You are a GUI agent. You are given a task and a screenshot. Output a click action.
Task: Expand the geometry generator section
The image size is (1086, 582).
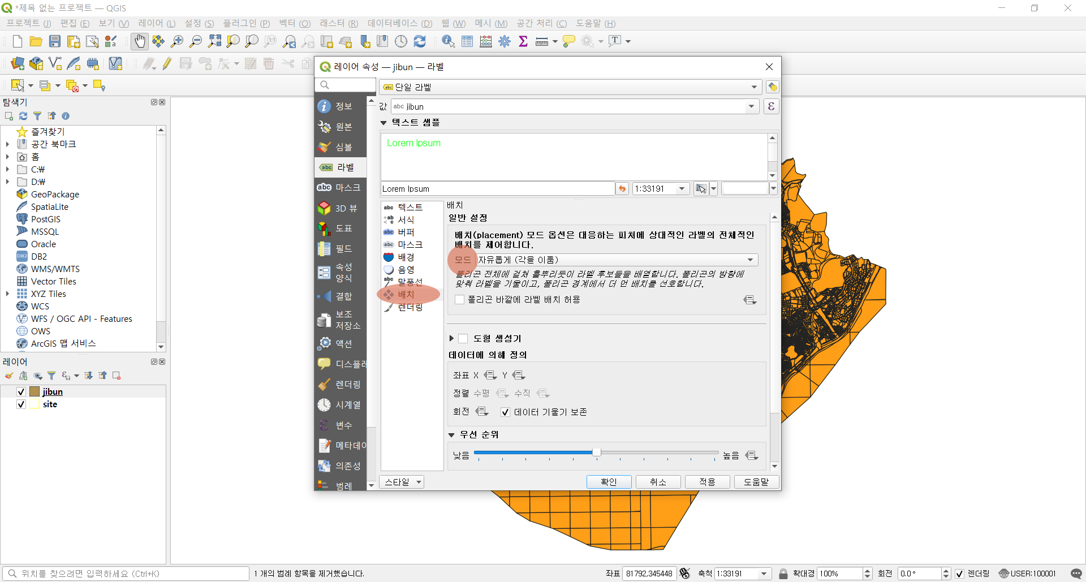(x=451, y=338)
